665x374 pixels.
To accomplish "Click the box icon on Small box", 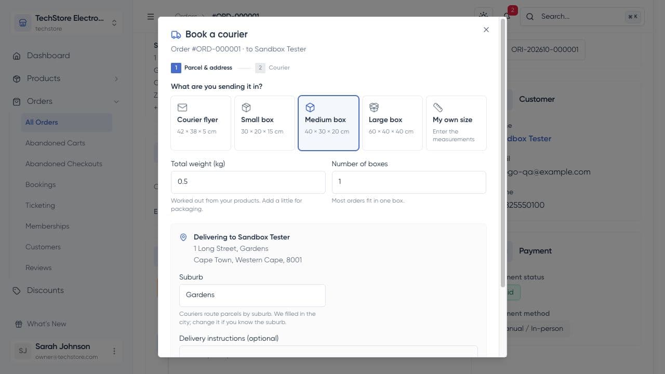I will (246, 108).
